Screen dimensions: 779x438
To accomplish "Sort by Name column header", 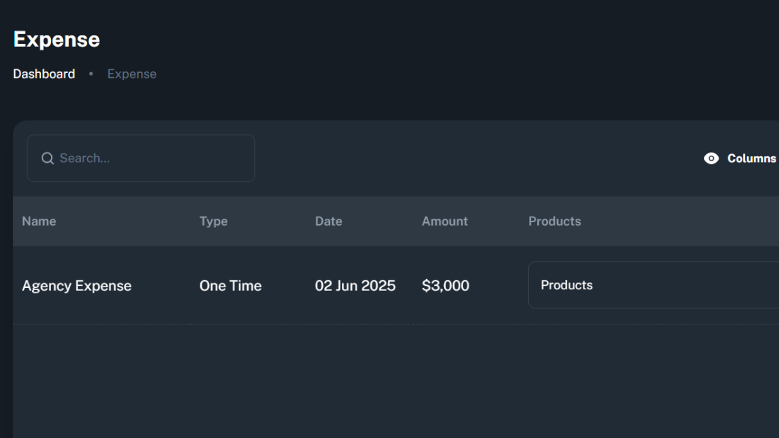I will (x=39, y=221).
